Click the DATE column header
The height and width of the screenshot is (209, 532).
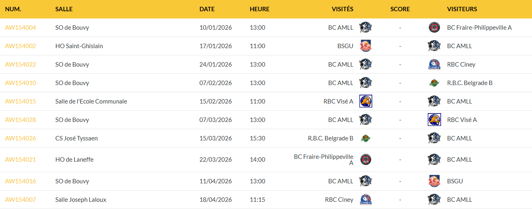(207, 9)
